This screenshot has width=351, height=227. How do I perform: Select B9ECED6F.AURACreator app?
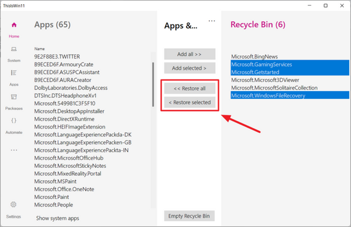63,80
